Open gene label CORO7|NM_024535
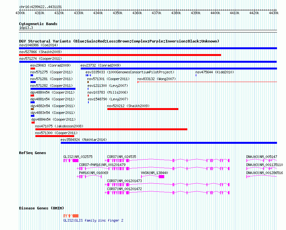Screen dimensions: 286x230 (121, 157)
